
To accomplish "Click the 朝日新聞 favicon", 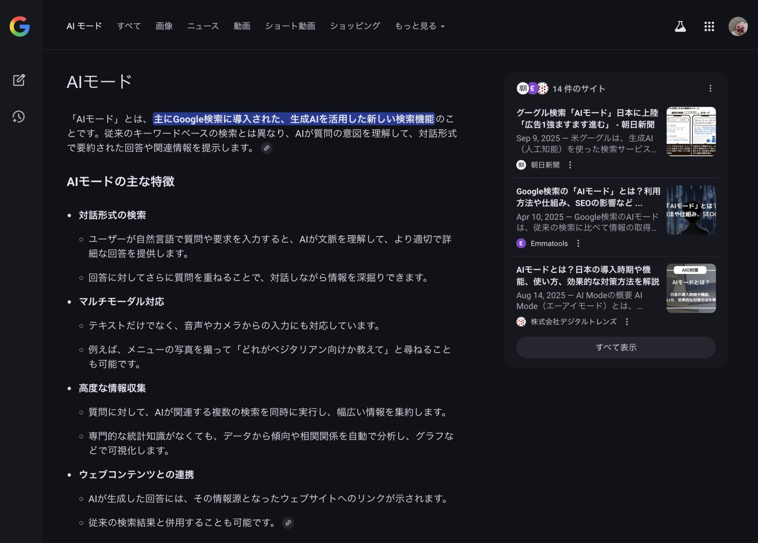I will click(x=521, y=165).
